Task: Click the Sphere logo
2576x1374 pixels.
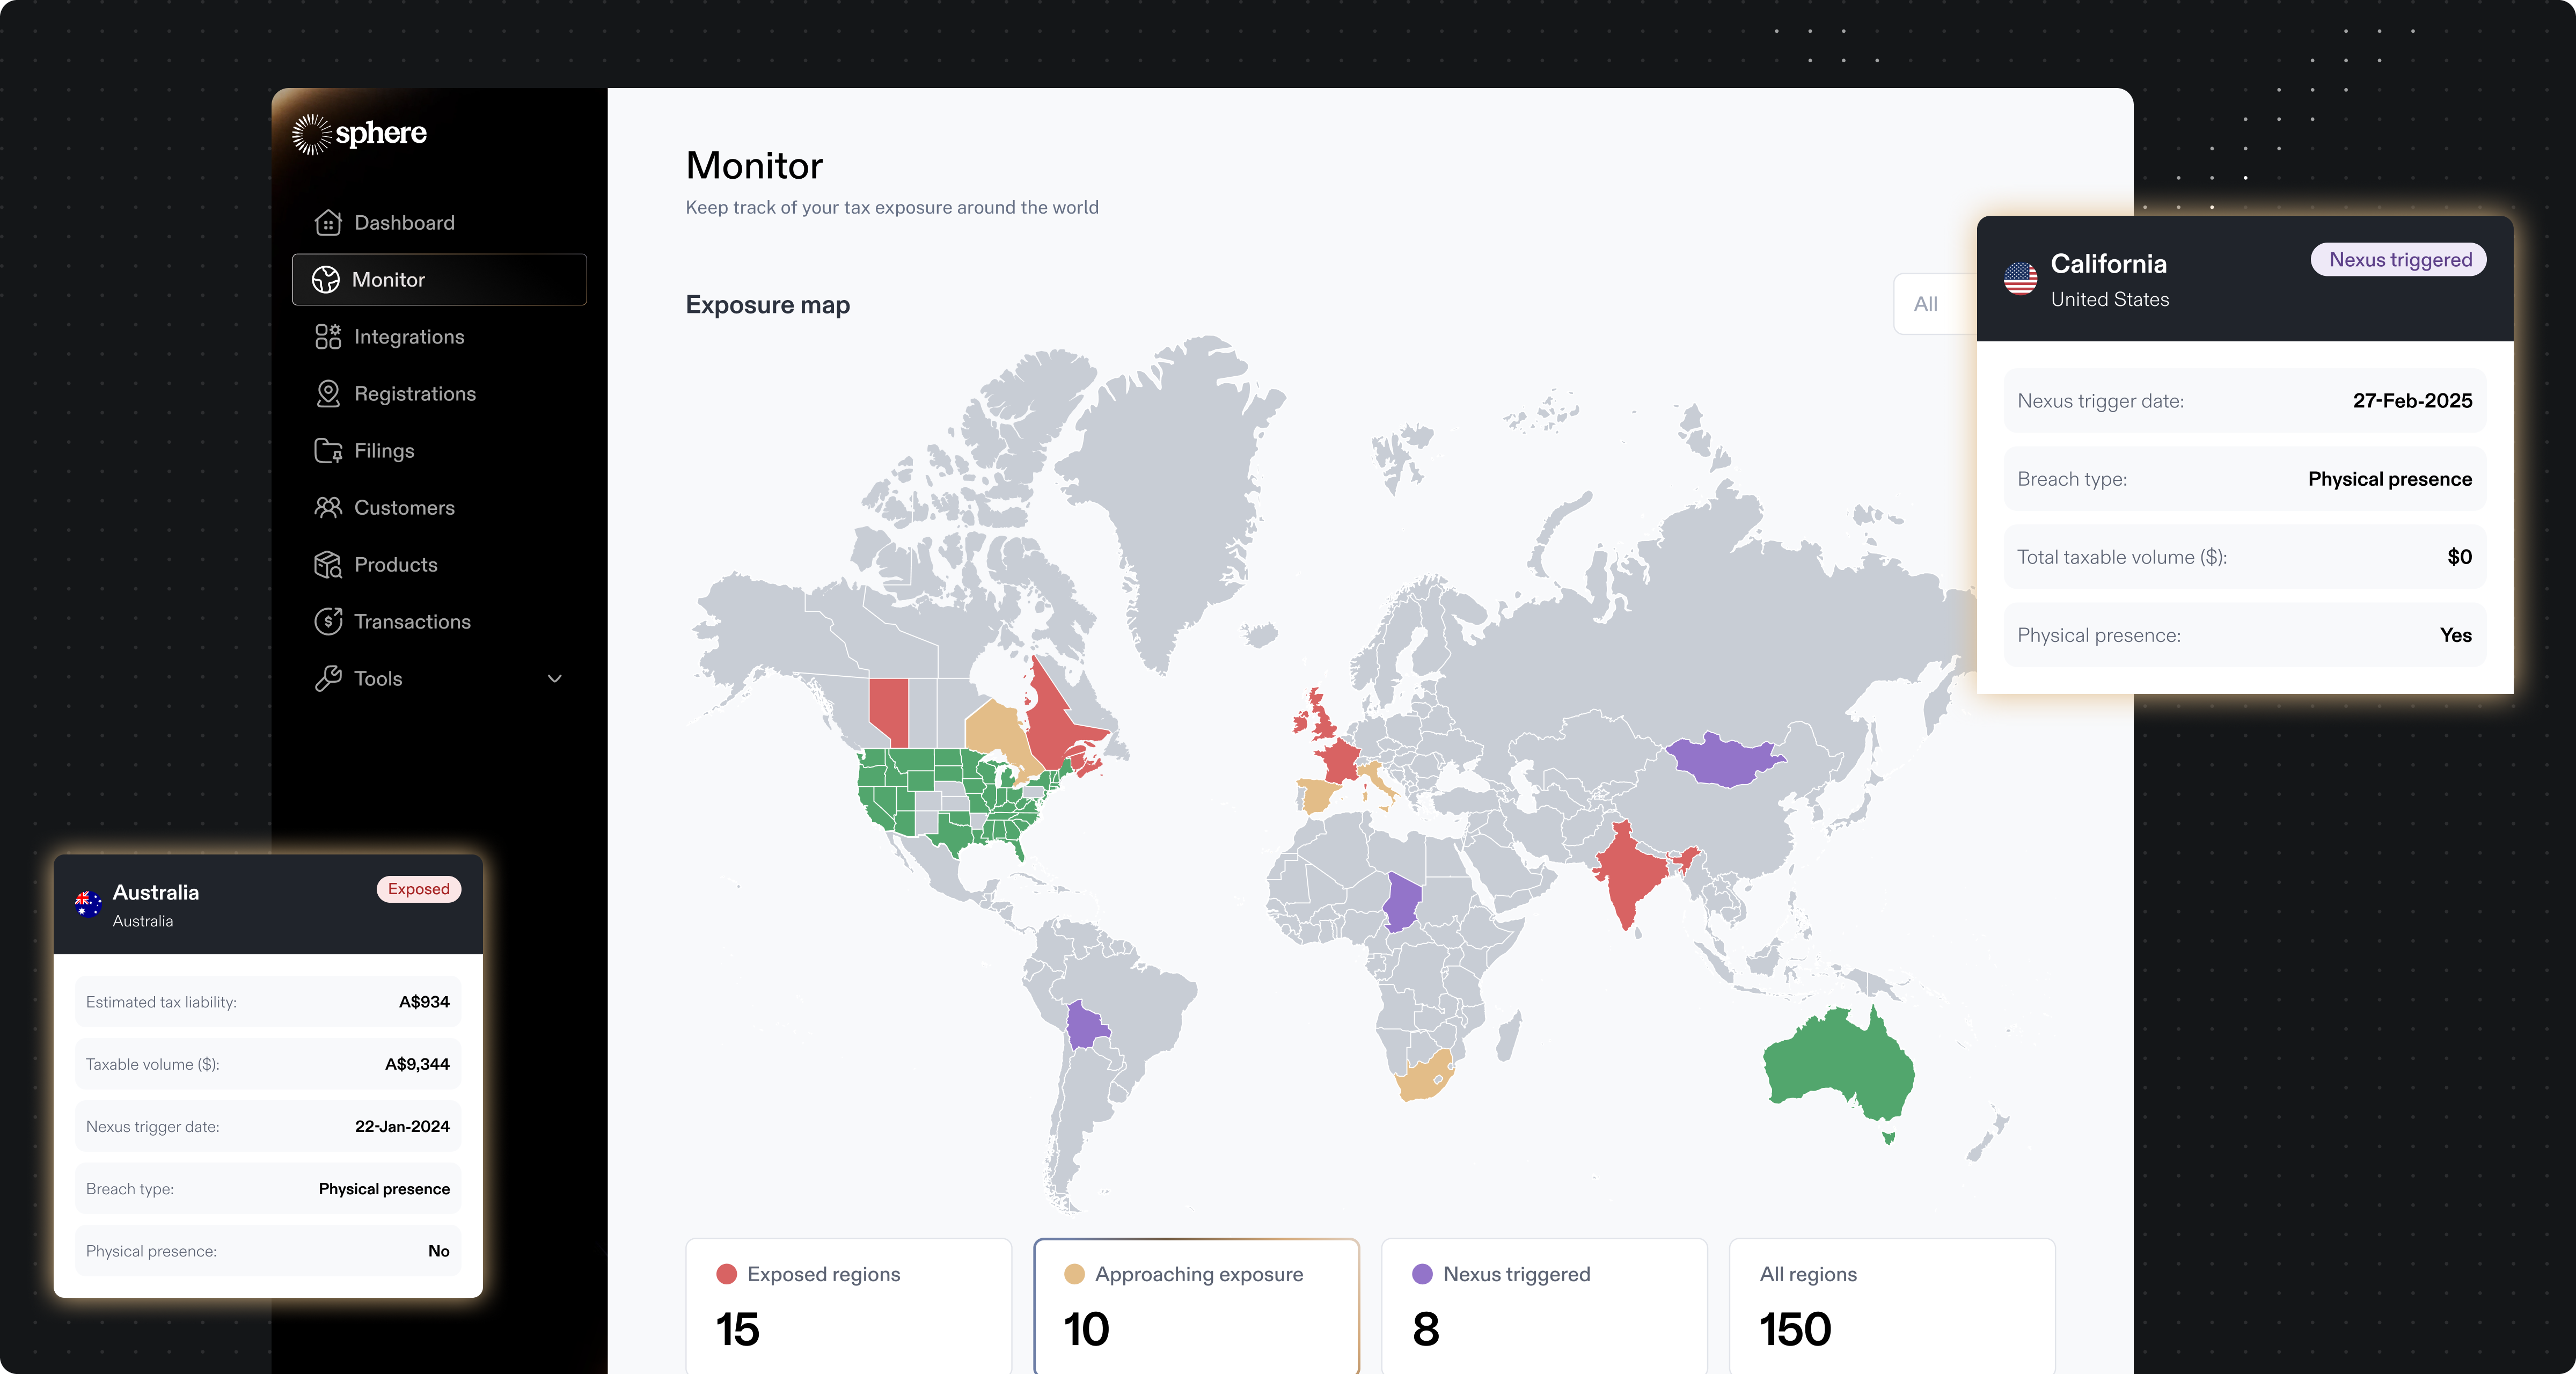Action: click(x=360, y=134)
